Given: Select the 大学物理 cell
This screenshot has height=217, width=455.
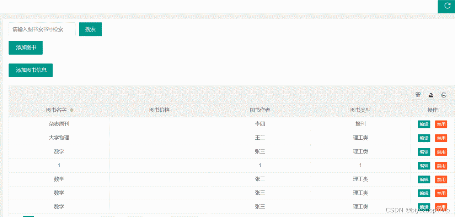Looking at the screenshot, I should point(59,138).
